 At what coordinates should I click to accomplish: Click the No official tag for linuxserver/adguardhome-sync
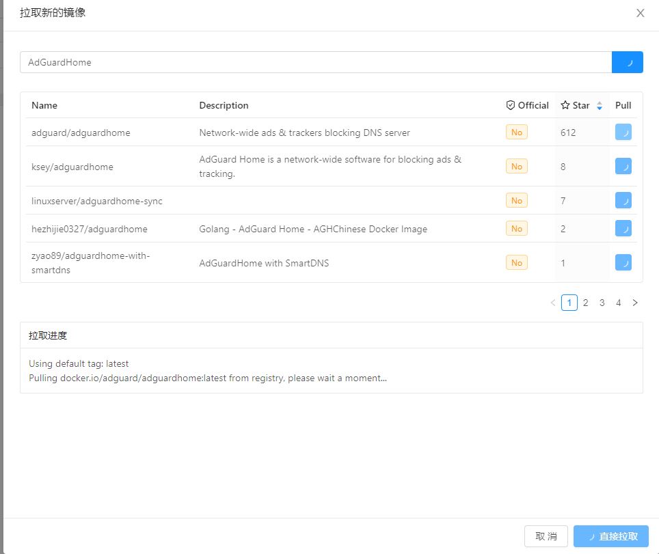517,200
